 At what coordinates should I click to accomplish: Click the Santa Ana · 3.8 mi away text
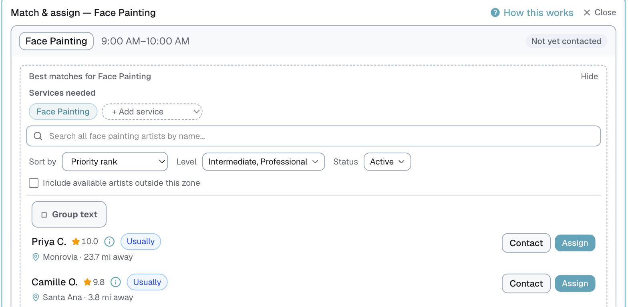[88, 297]
